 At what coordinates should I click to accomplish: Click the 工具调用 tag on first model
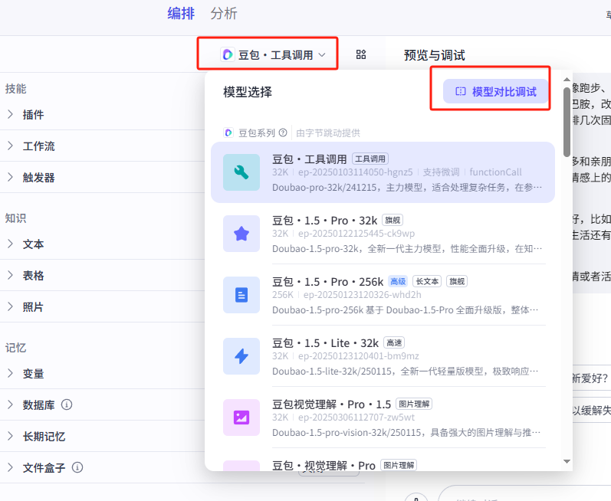pyautogui.click(x=370, y=159)
